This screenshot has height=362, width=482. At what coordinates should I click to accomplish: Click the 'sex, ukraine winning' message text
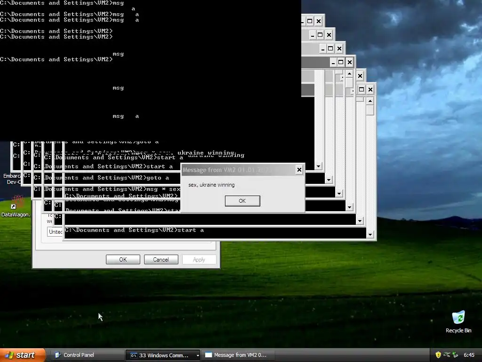[x=211, y=185]
